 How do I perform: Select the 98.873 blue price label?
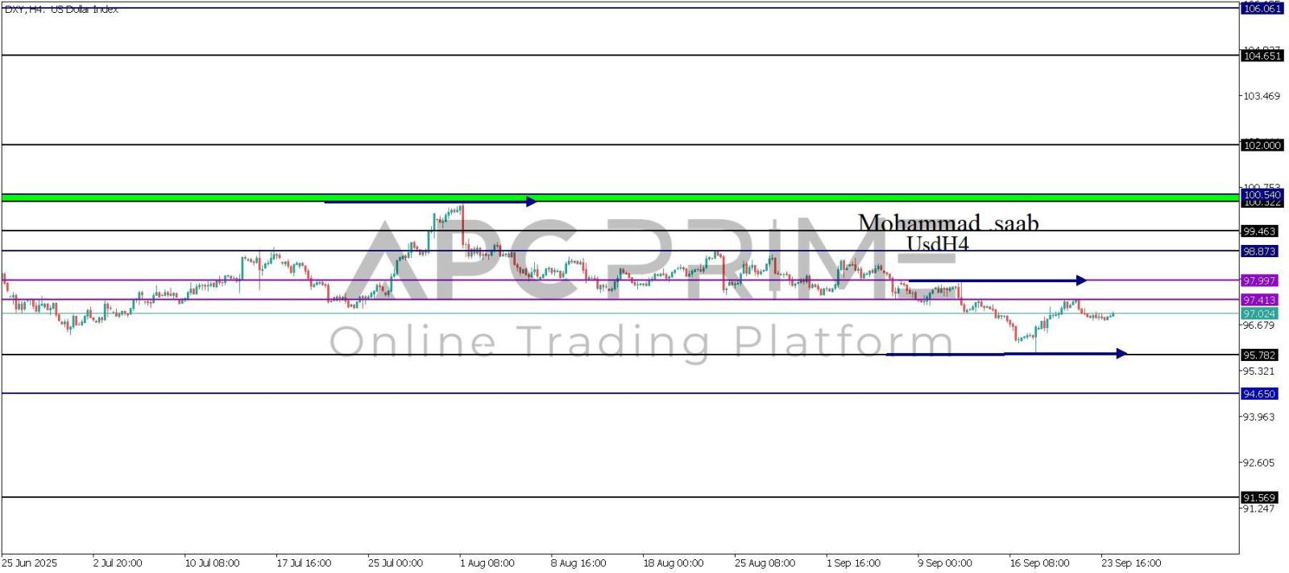coord(1259,251)
